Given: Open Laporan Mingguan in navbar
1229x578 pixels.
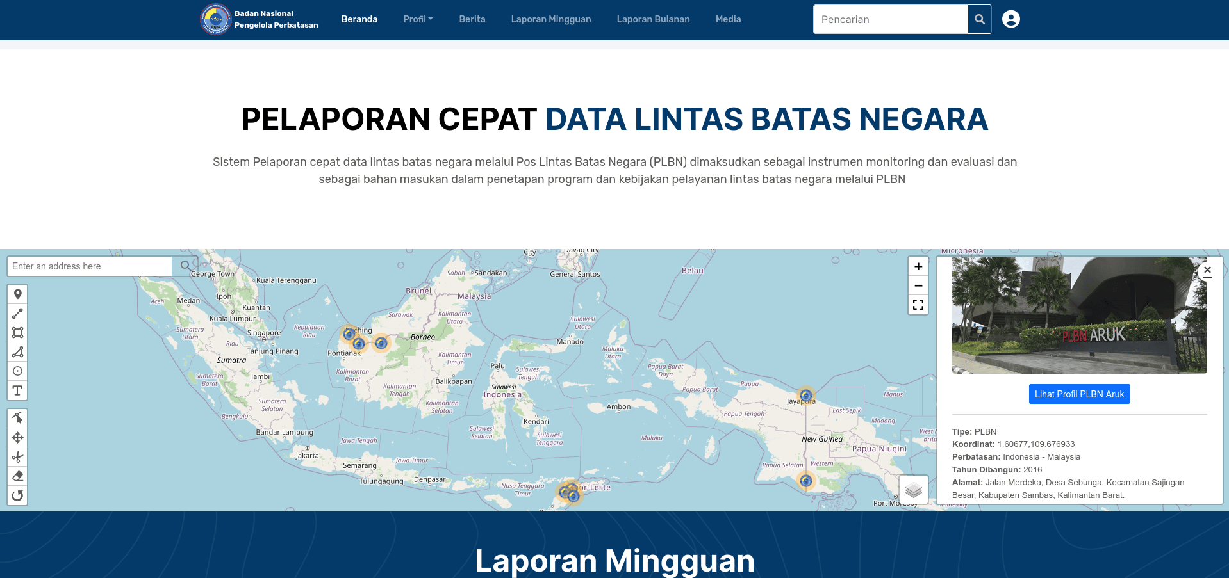Looking at the screenshot, I should click(551, 19).
